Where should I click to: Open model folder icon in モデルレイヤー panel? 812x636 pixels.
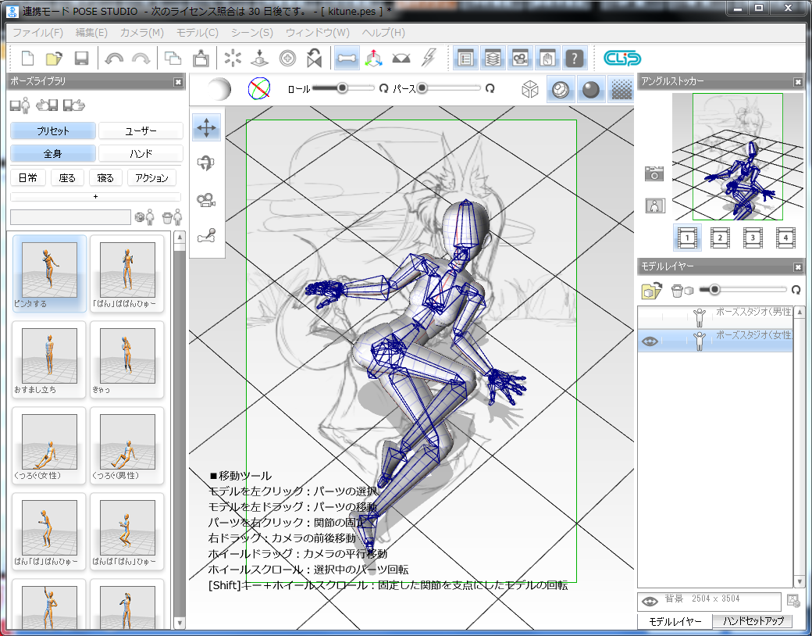(x=651, y=291)
